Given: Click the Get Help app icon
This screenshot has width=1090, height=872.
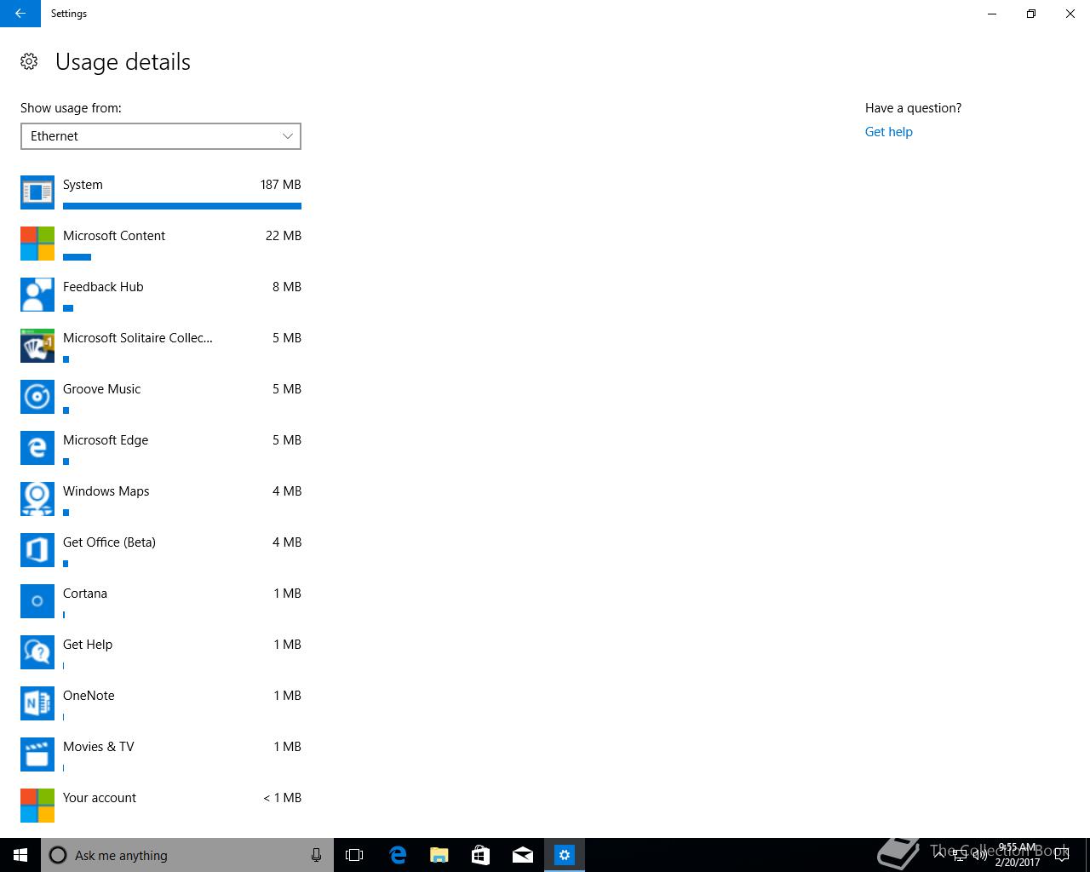Looking at the screenshot, I should click(37, 652).
